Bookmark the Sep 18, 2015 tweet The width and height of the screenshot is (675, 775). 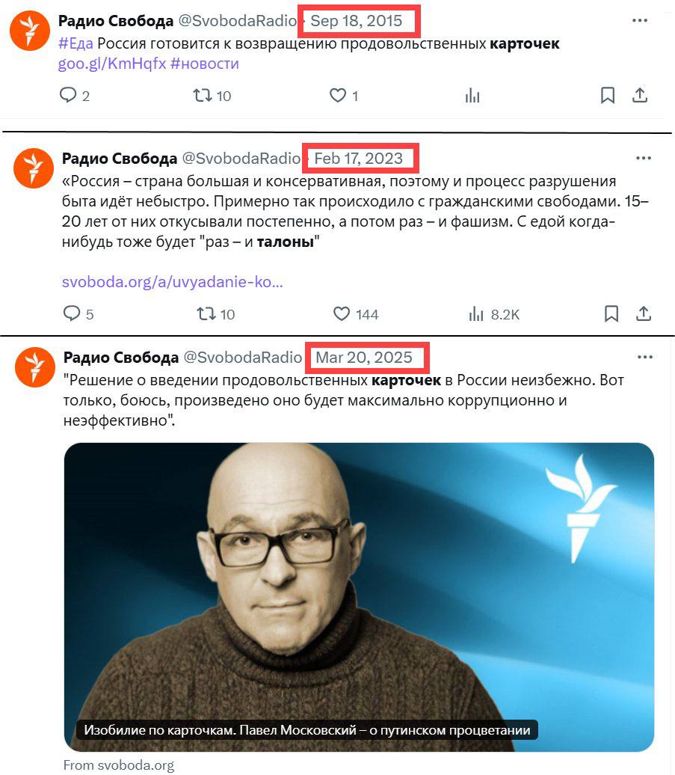point(608,95)
